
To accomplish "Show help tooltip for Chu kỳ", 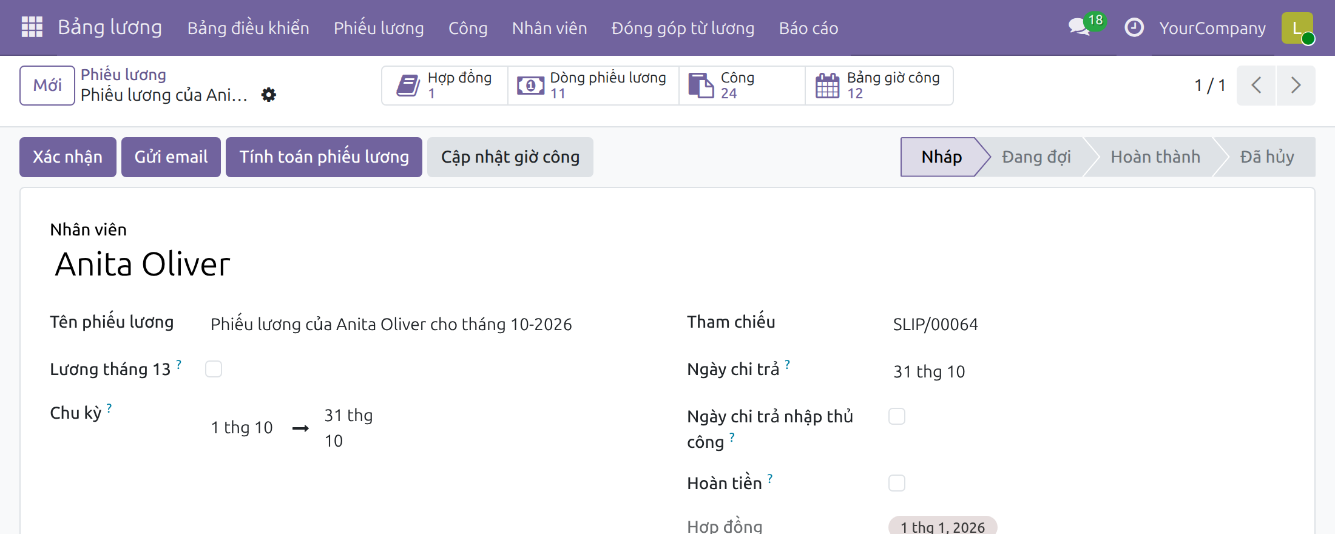I will (x=109, y=408).
